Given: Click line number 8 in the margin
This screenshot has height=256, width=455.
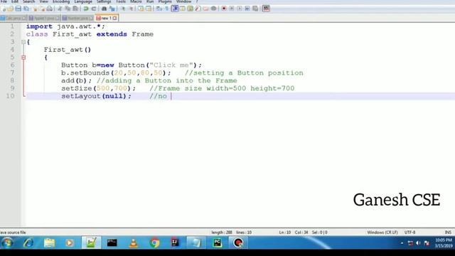Looking at the screenshot, I should click(x=12, y=80).
